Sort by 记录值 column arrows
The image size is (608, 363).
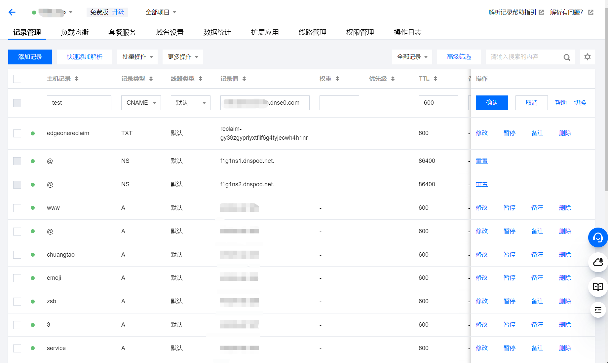(244, 79)
